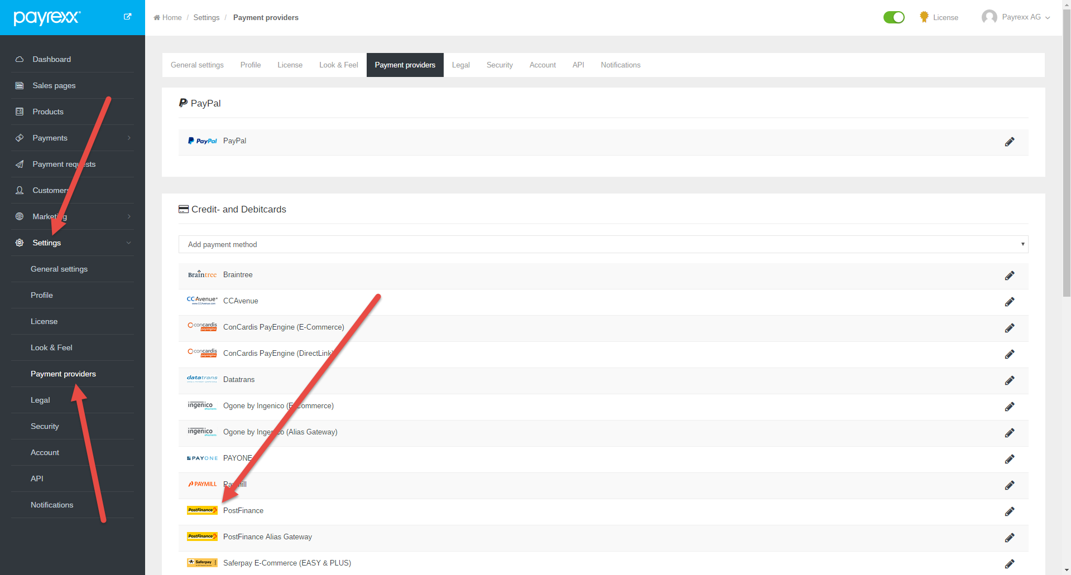
Task: Edit ConCardis PayEngine (DirectLink) provider
Action: [1010, 354]
